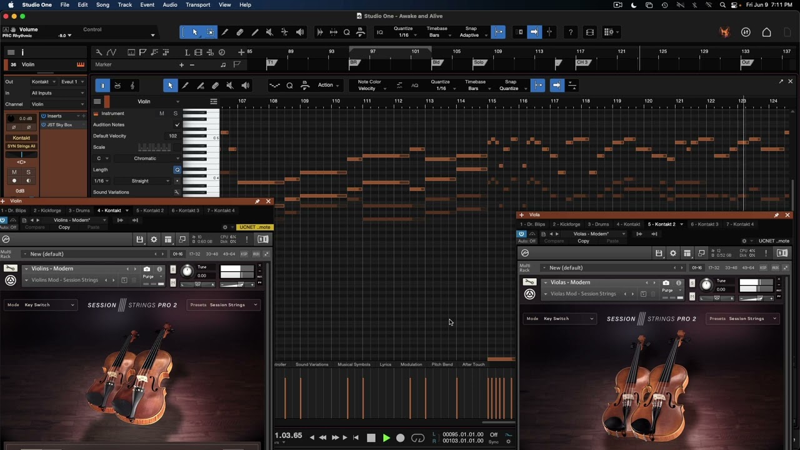Screen dimensions: 800x450
Task: Click Record in the transport bar
Action: coord(401,438)
